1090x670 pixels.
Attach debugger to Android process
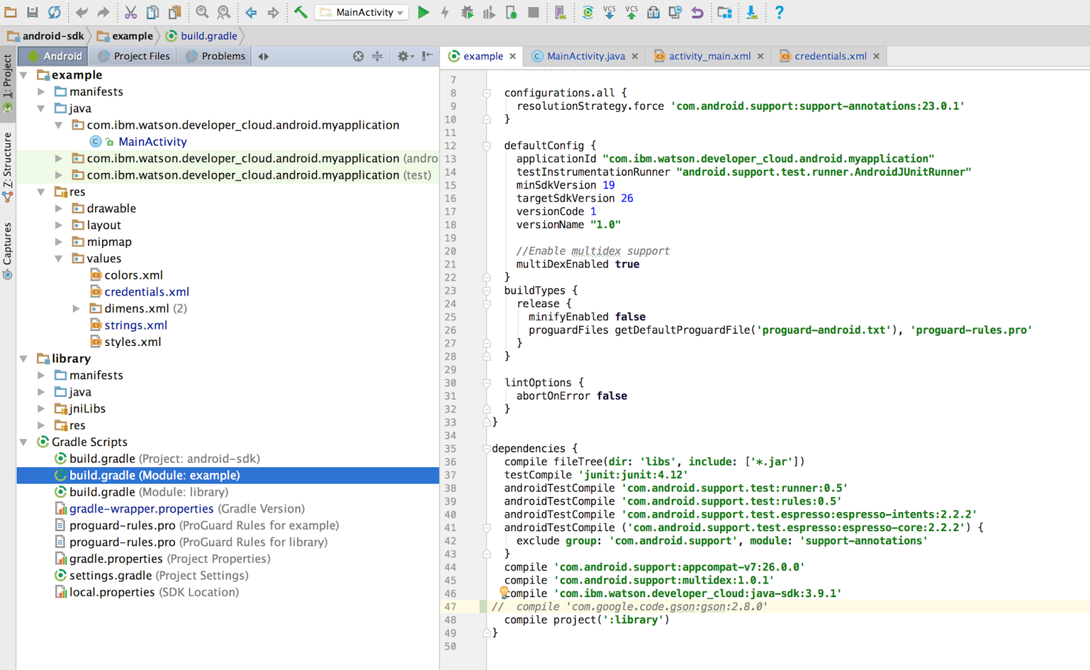[x=512, y=12]
